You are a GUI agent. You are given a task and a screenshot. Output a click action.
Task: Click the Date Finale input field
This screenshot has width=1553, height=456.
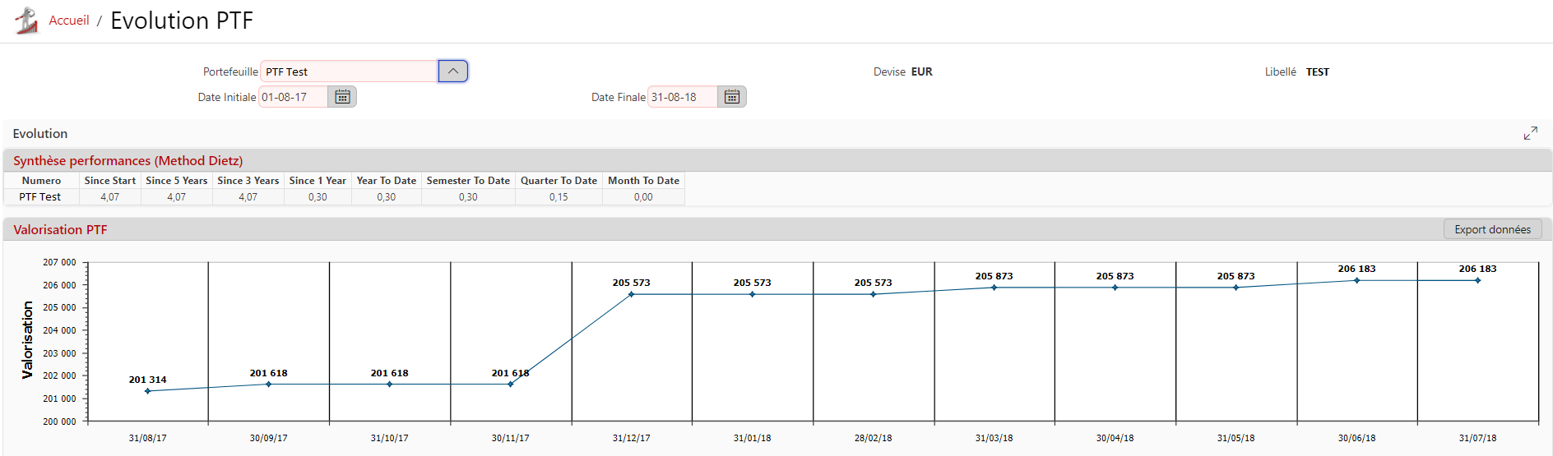click(682, 97)
